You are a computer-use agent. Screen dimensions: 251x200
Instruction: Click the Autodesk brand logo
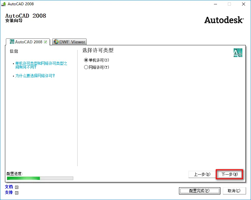[224, 20]
